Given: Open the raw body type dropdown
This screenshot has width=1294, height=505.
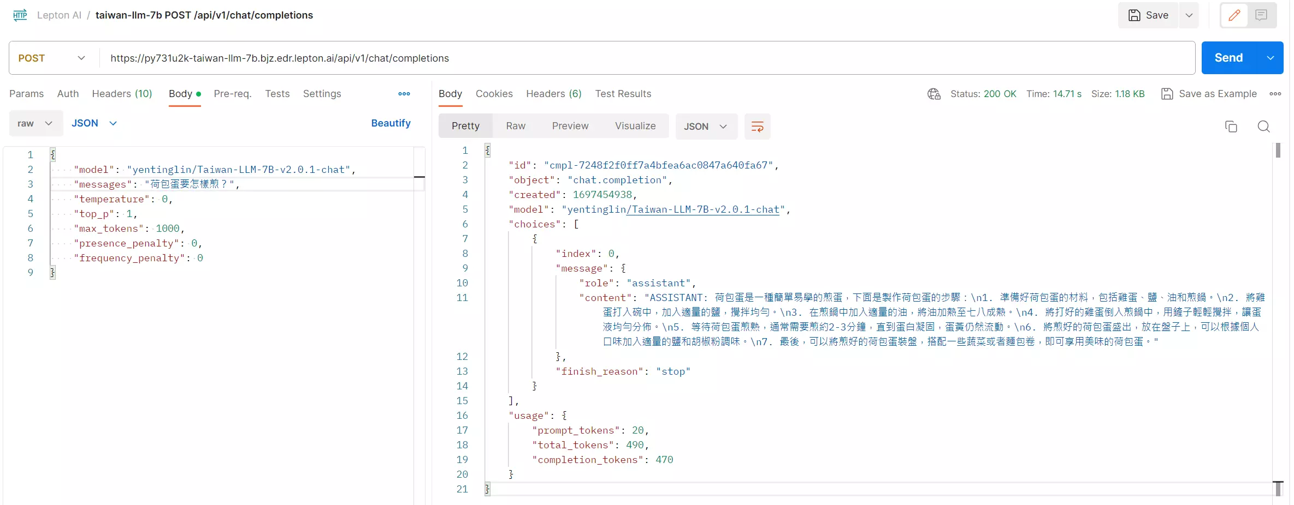Looking at the screenshot, I should pyautogui.click(x=36, y=123).
